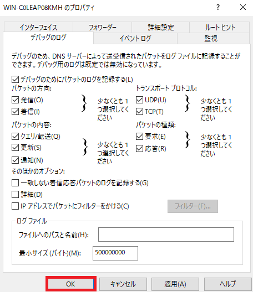This screenshot has height=292, width=253.
Task: Uncheck the UDP(U) protocol checkbox
Action: (x=139, y=100)
